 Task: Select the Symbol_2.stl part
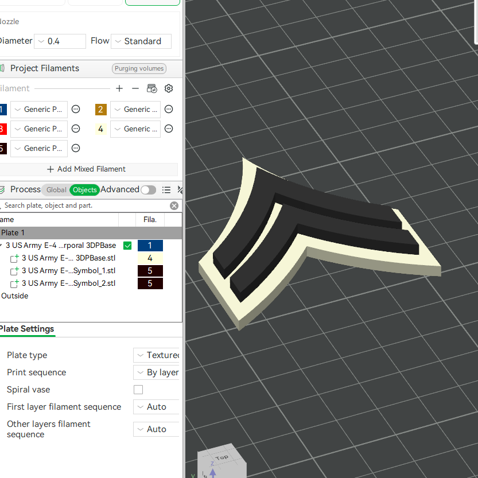pos(69,283)
